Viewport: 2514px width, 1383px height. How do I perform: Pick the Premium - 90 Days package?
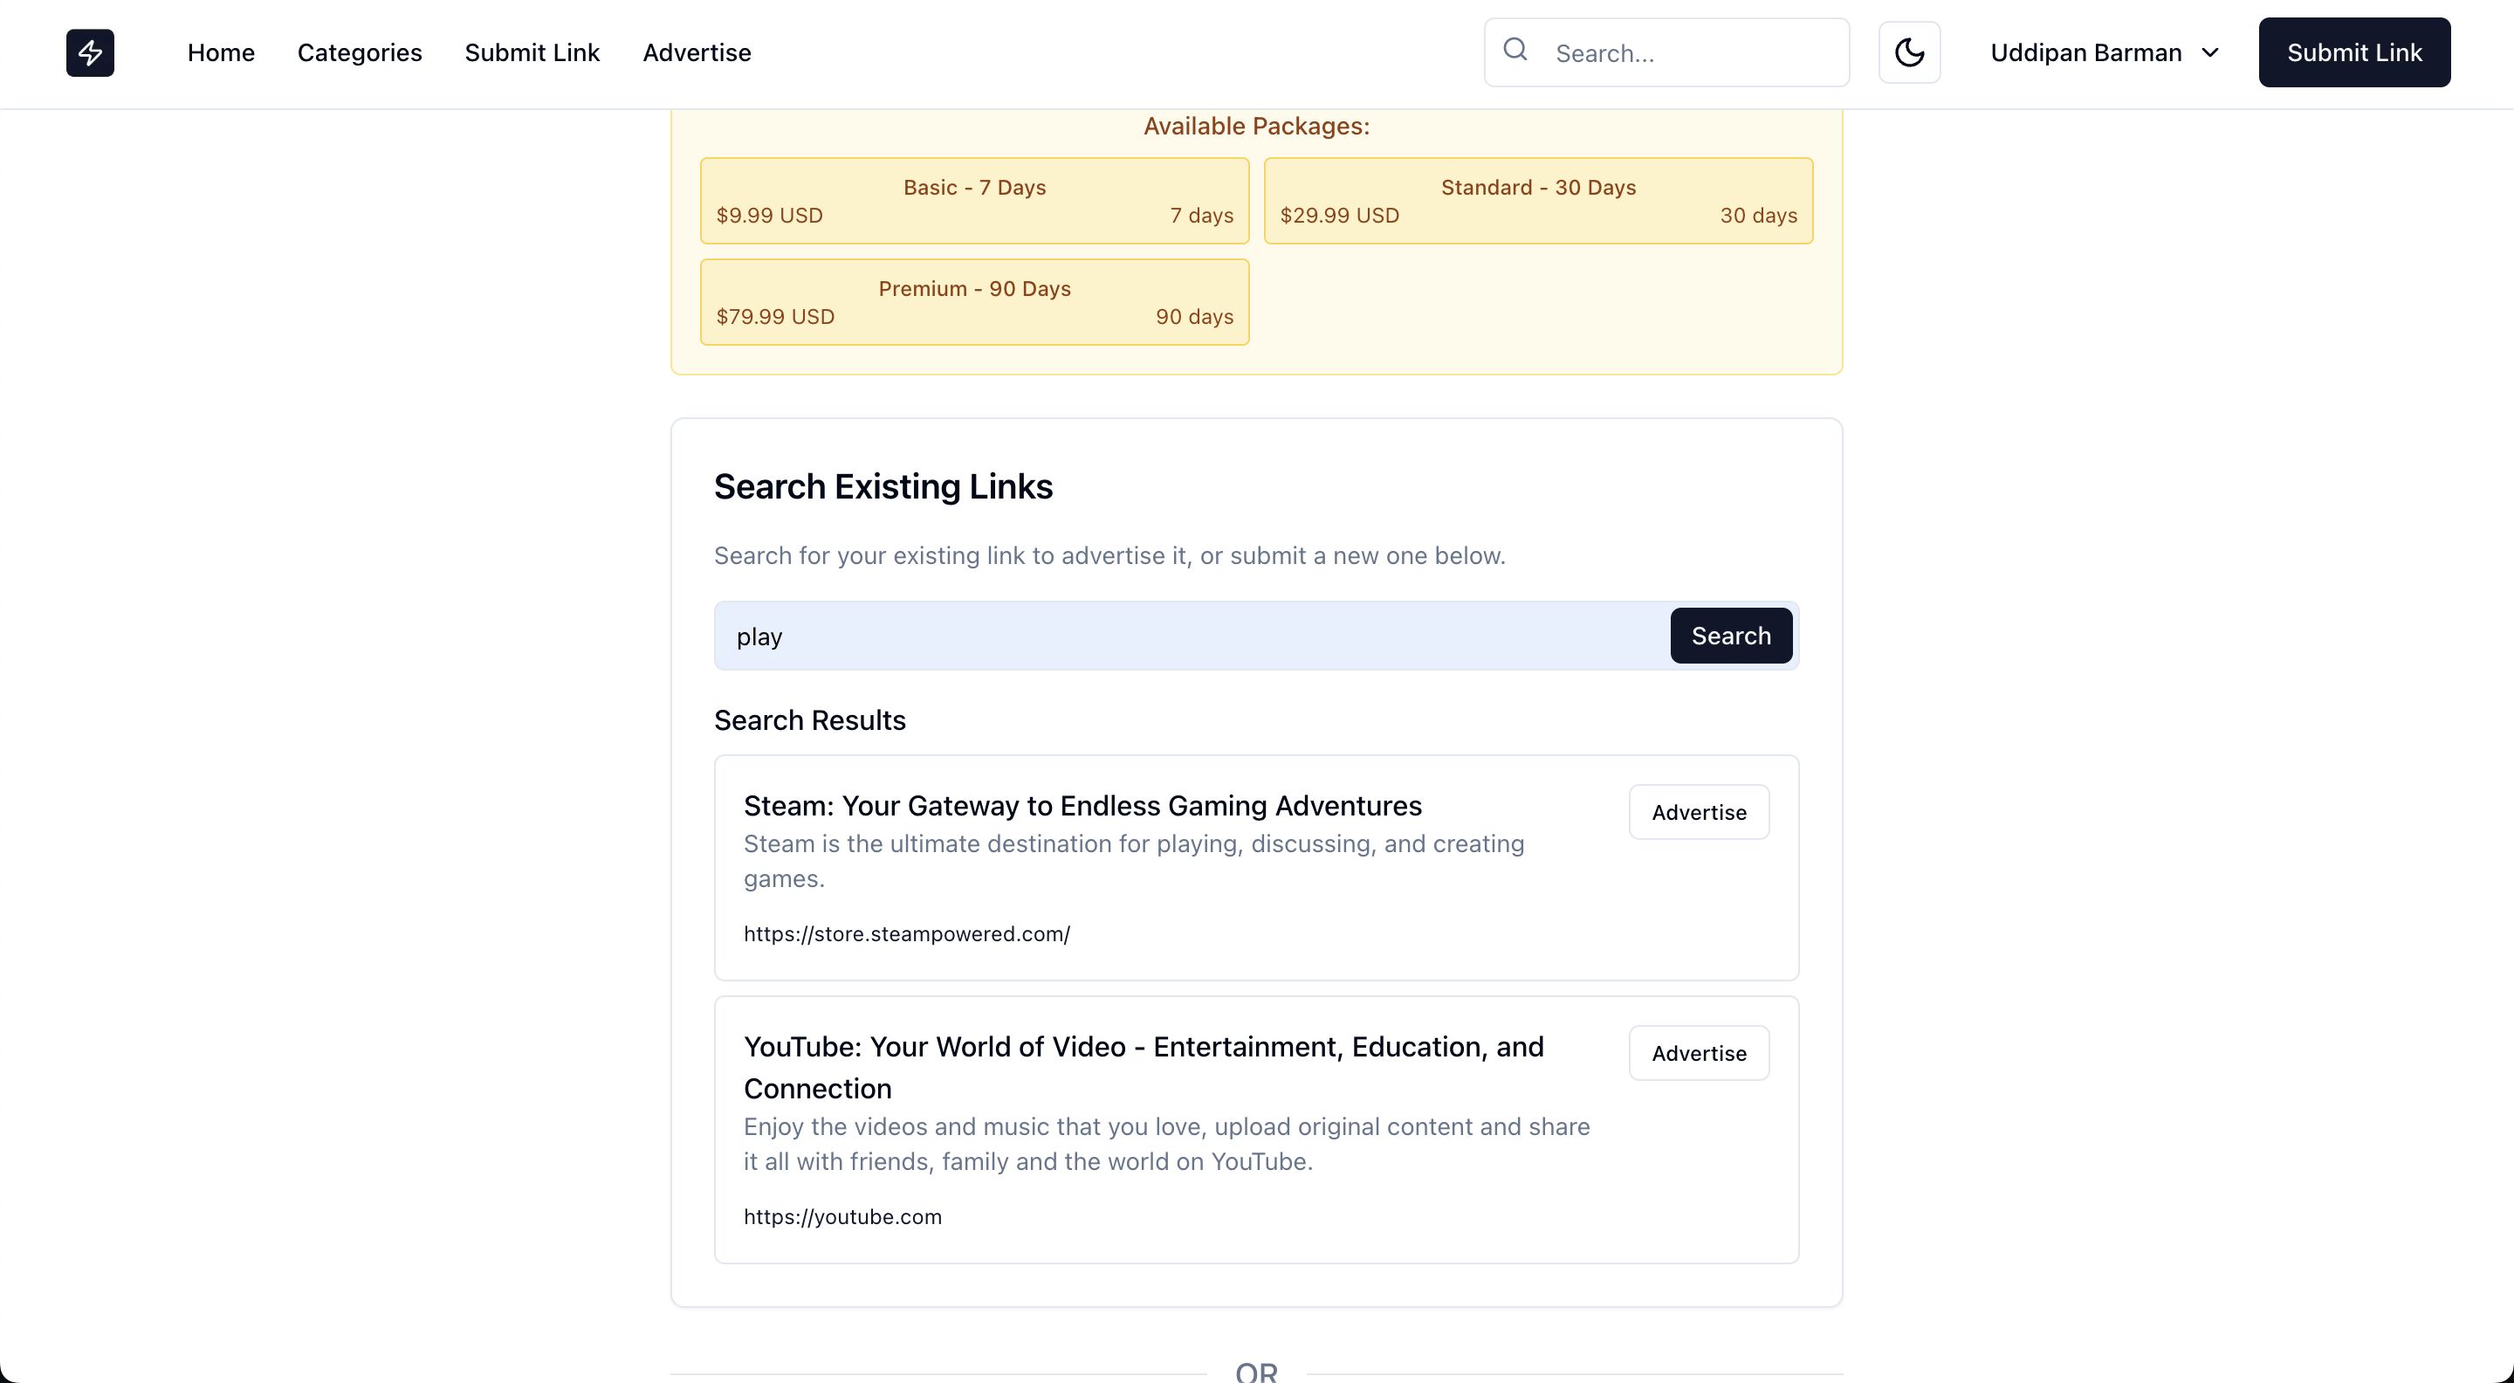coord(974,303)
